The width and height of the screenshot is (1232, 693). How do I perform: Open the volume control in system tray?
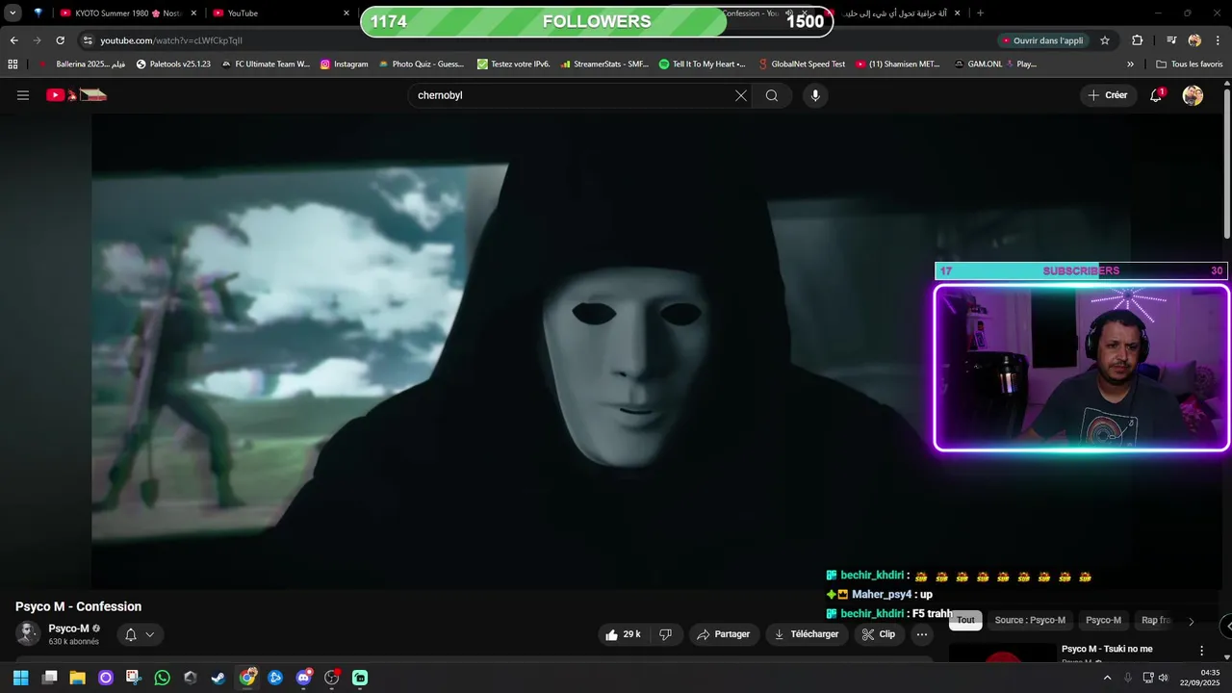point(1164,678)
